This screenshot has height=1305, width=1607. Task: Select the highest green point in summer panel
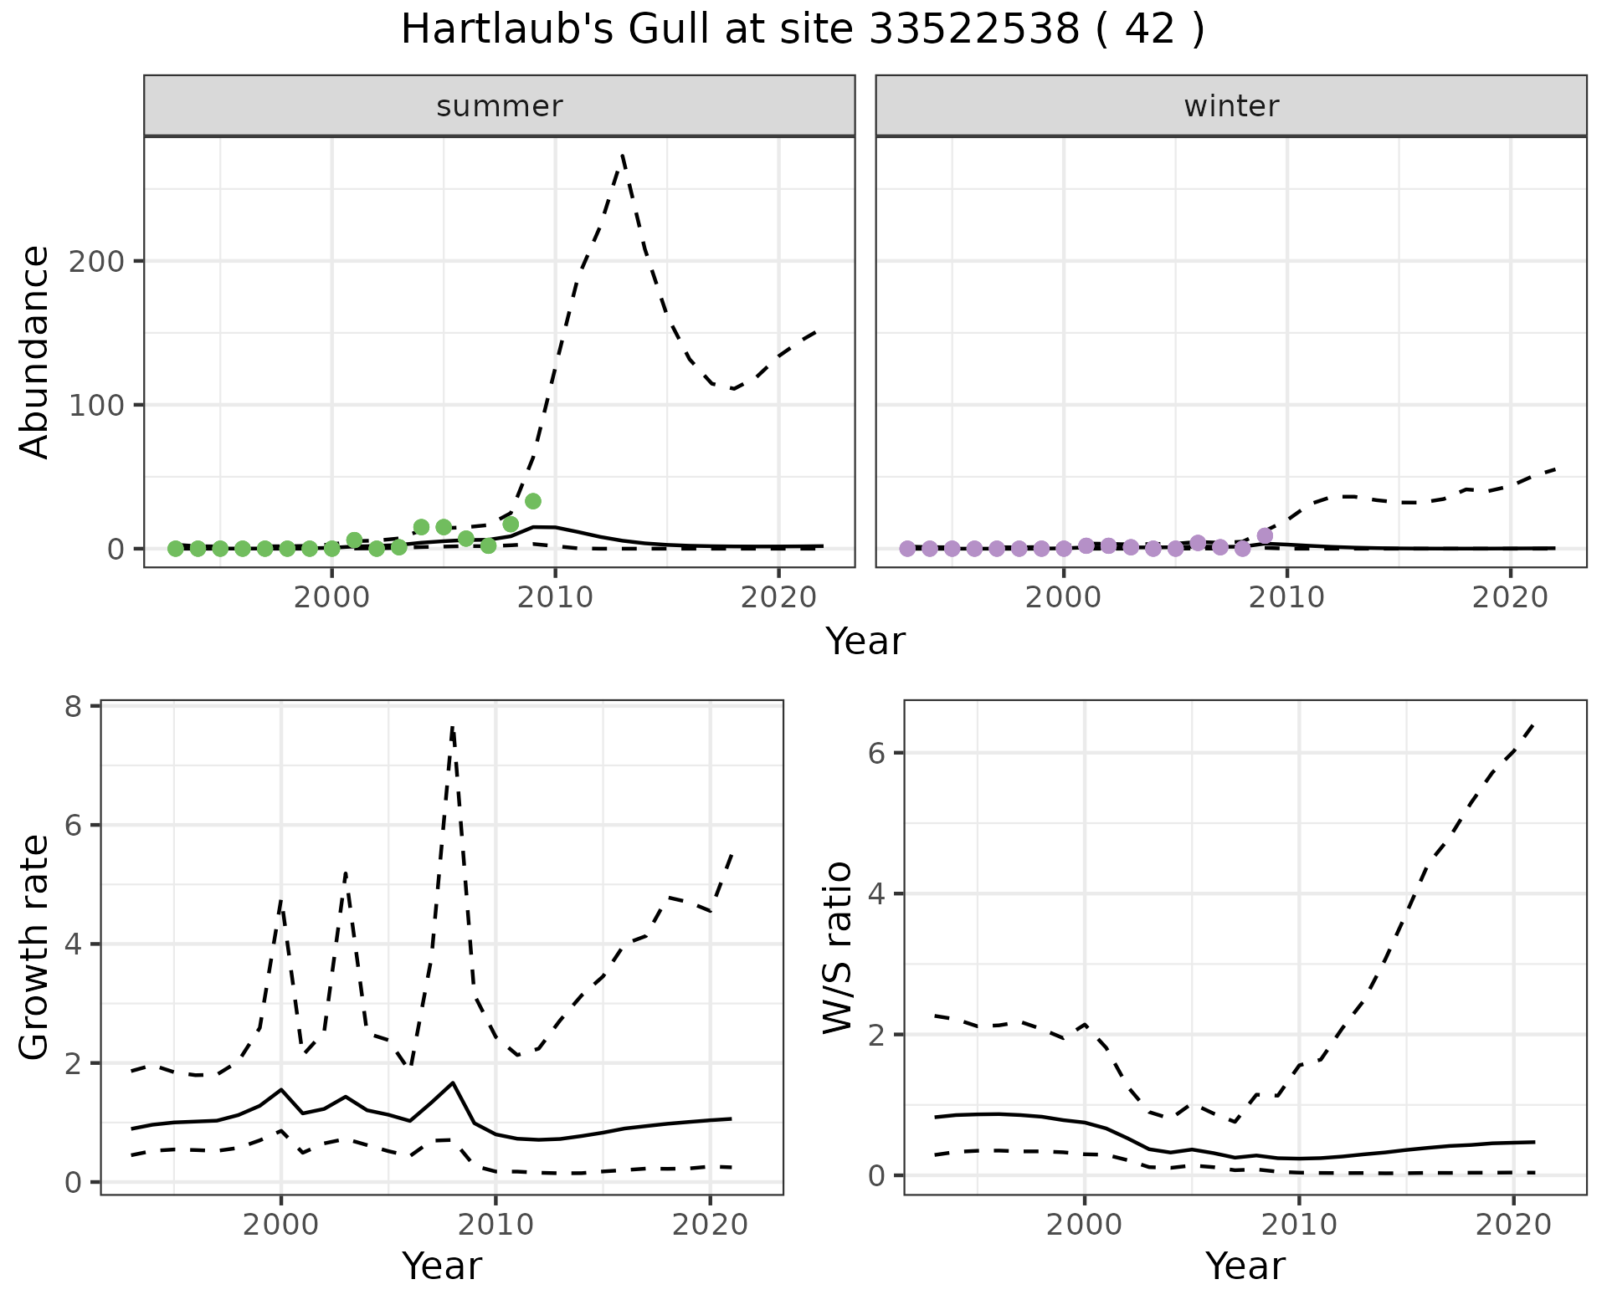click(533, 501)
